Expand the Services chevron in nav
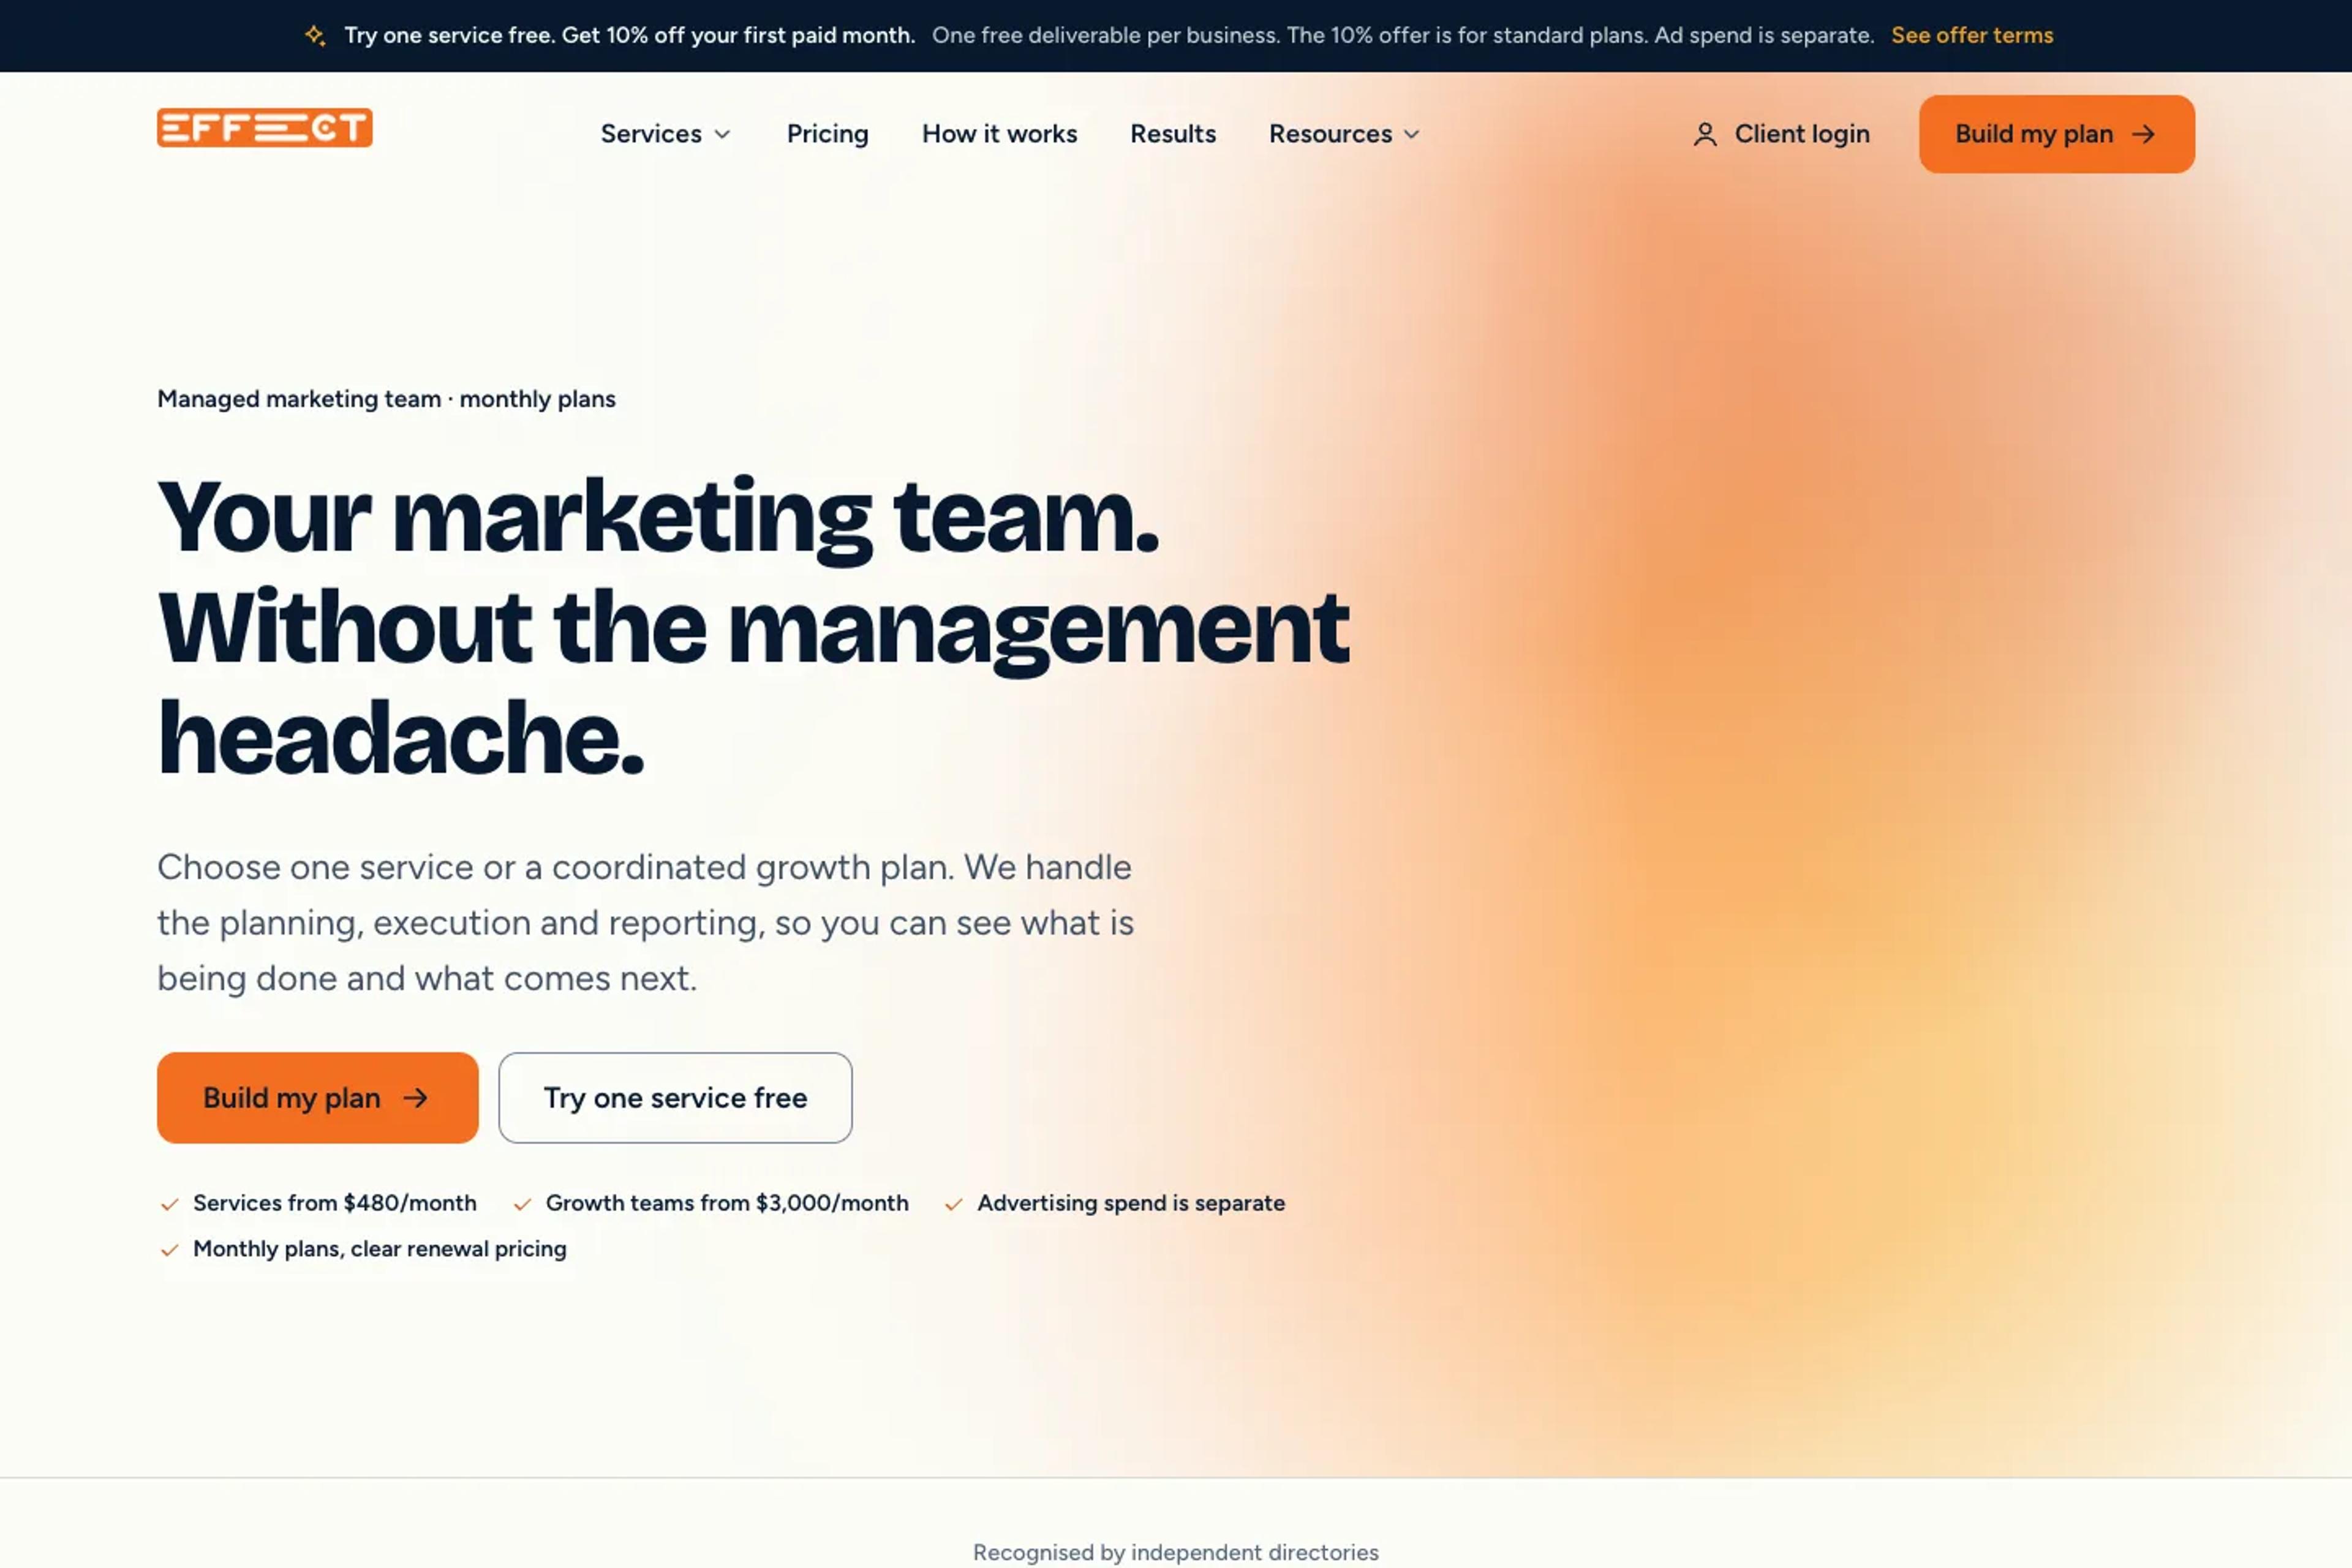Viewport: 2352px width, 1568px height. pyautogui.click(x=722, y=134)
